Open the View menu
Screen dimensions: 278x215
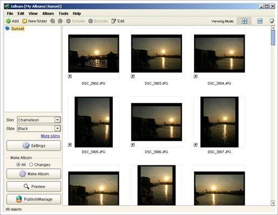[x=33, y=14]
